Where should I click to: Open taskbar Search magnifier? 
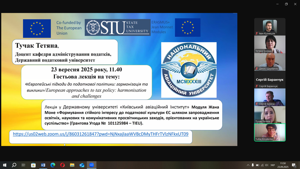(14, 165)
